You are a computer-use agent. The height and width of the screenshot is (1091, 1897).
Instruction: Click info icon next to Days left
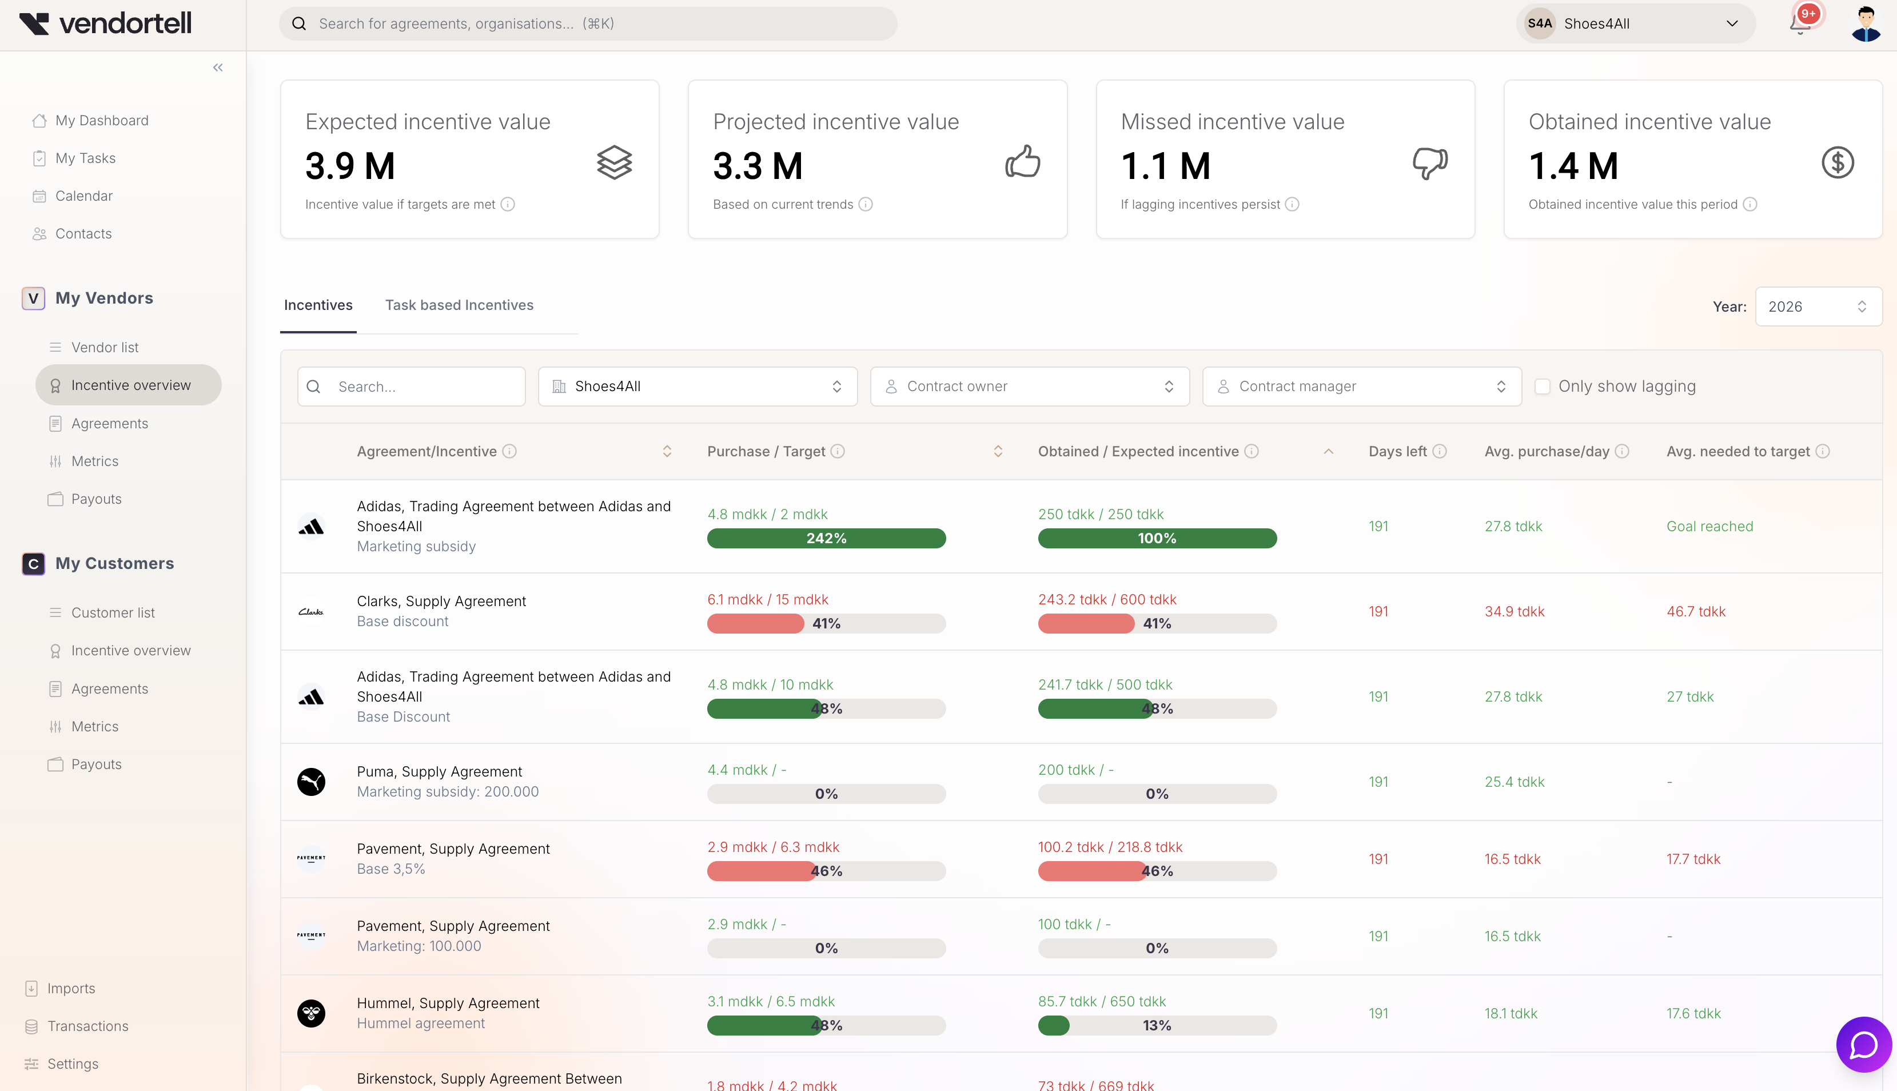(x=1439, y=451)
